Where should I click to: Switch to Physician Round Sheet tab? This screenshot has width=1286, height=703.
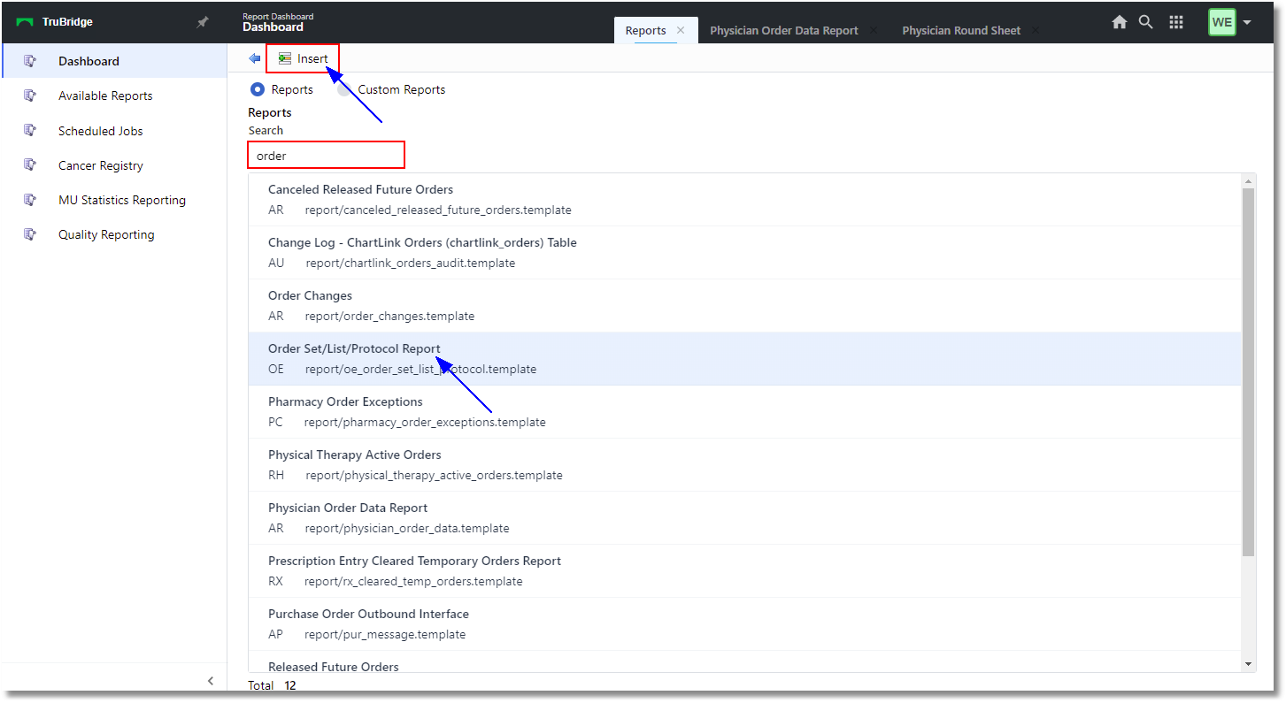961,30
